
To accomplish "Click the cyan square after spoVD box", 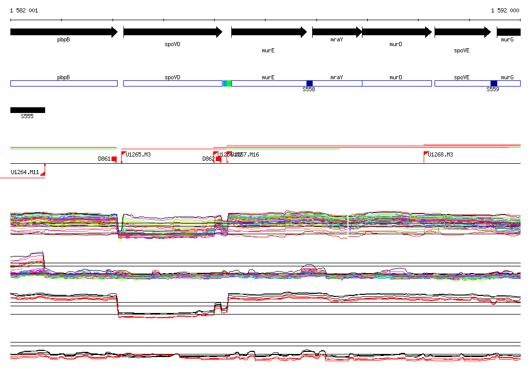I will click(x=225, y=83).
